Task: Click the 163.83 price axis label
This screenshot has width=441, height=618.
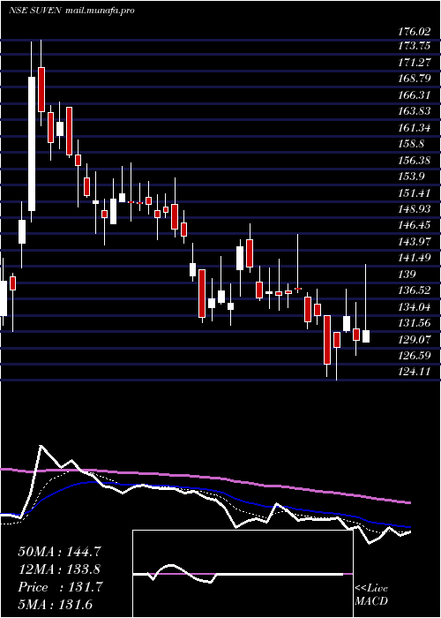Action: pos(414,111)
